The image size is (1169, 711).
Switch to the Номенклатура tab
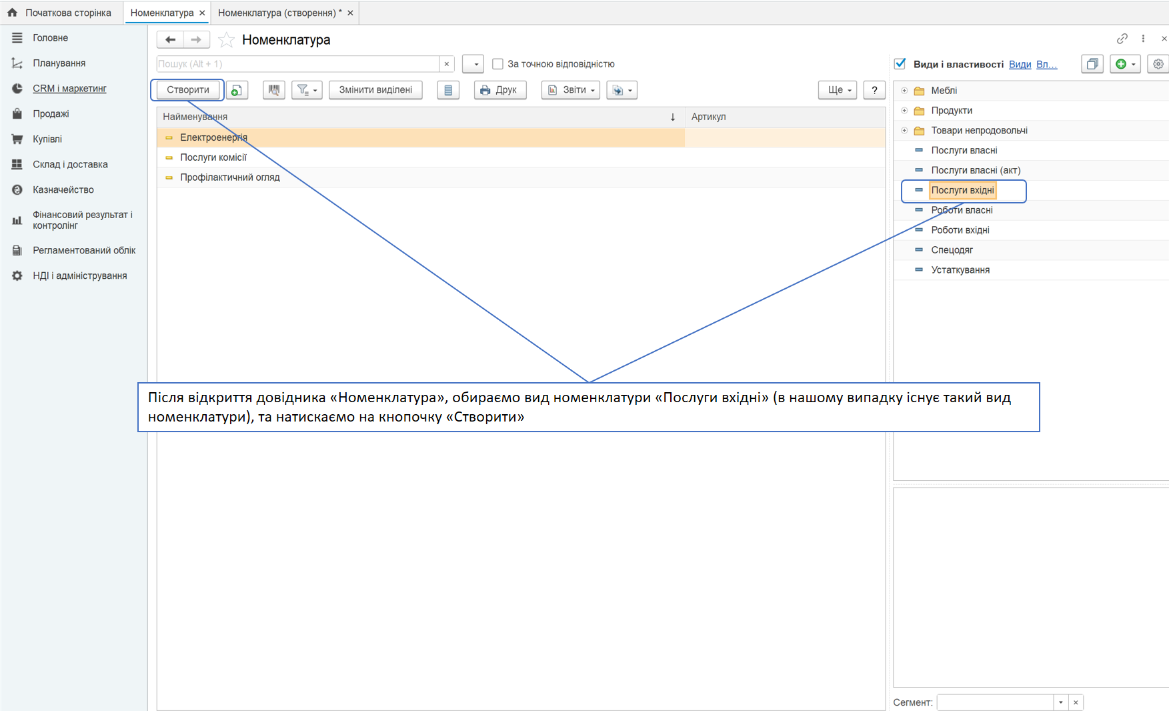(162, 13)
